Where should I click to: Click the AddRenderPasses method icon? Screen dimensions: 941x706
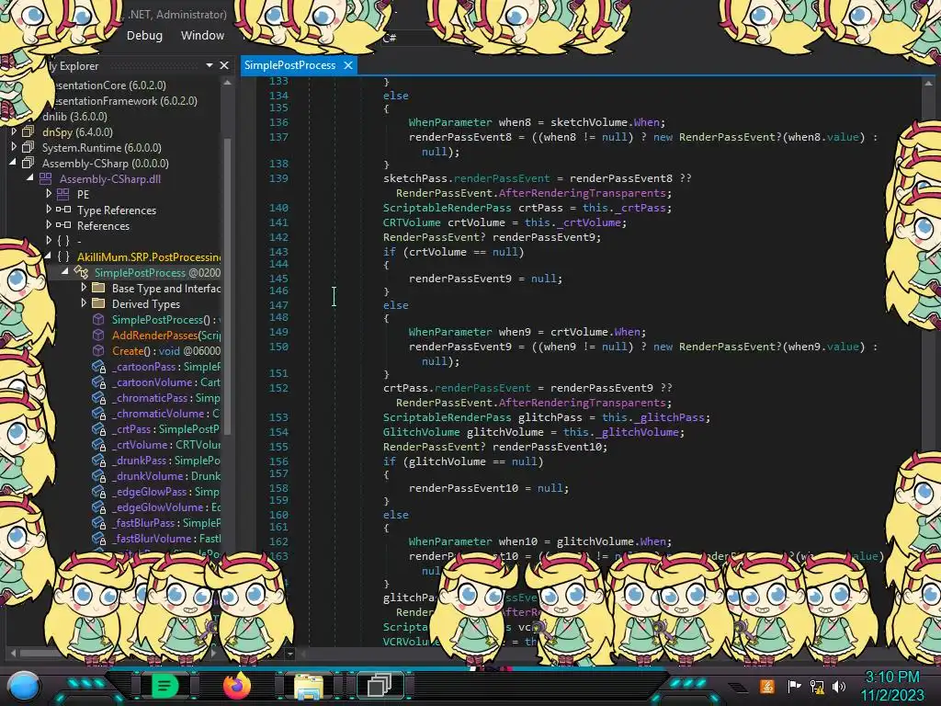98,335
